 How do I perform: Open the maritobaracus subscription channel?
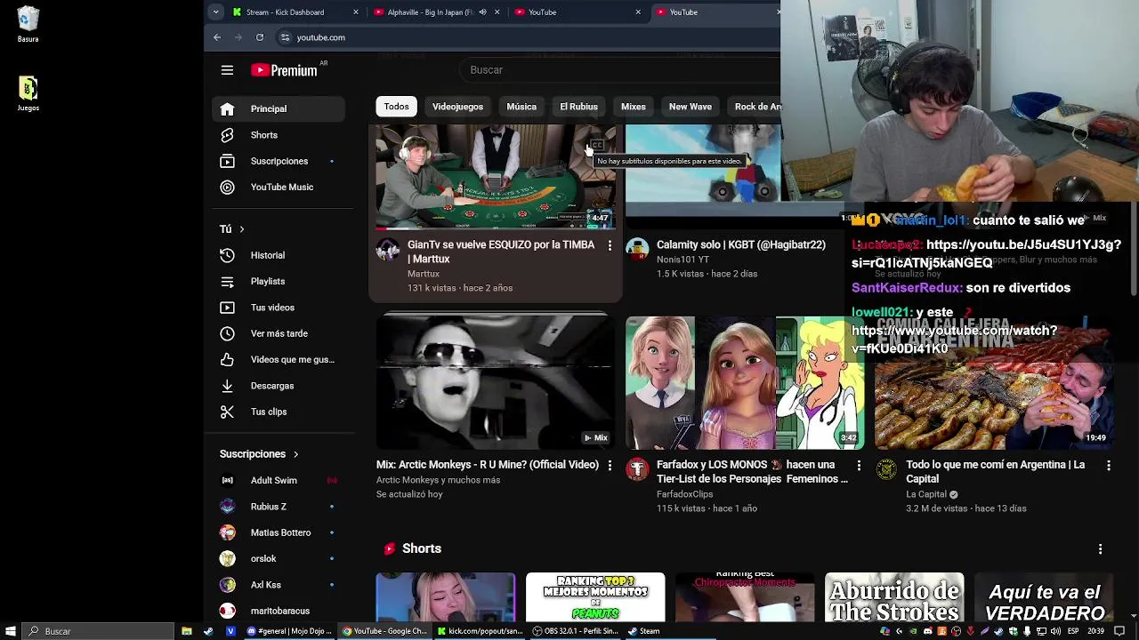(x=279, y=611)
